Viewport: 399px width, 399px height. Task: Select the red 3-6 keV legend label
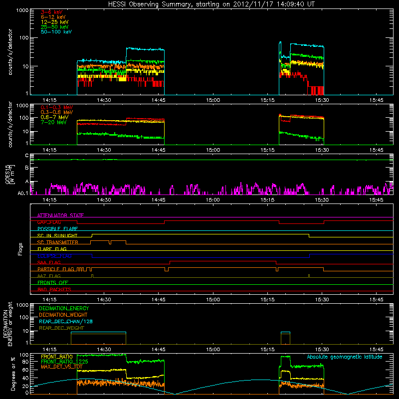coord(52,12)
